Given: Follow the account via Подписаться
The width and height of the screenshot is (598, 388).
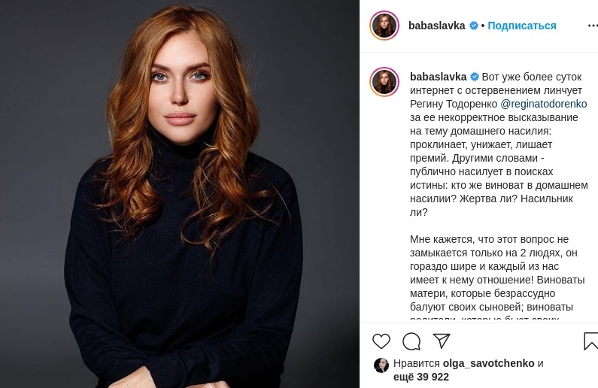Looking at the screenshot, I should 522,26.
